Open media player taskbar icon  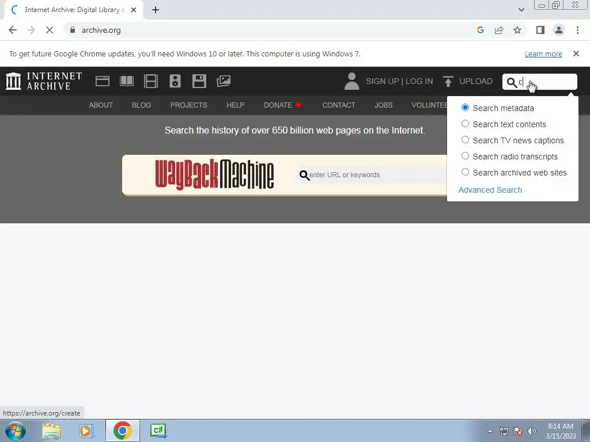(x=86, y=430)
